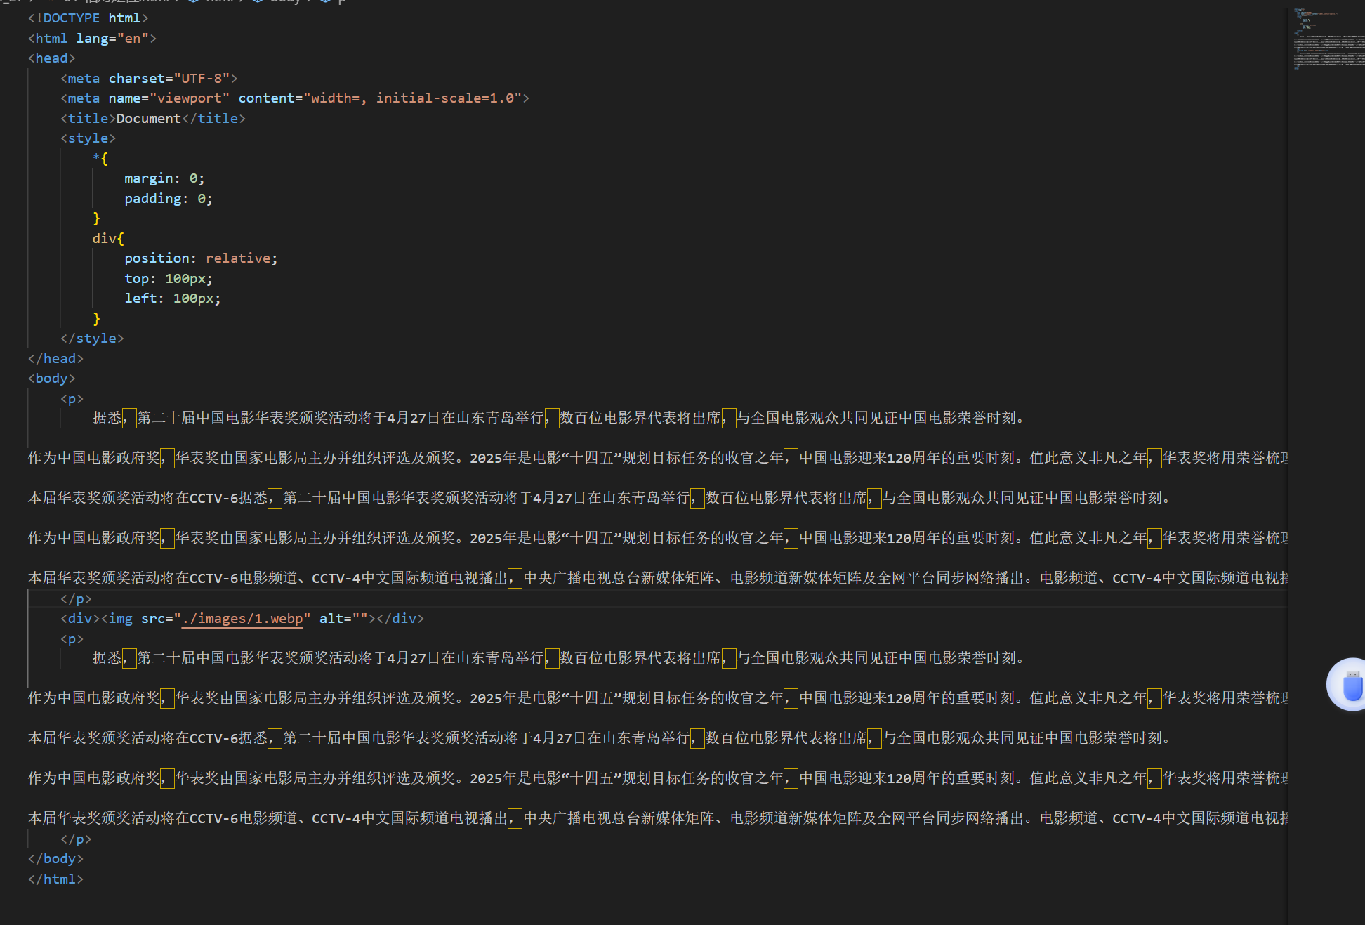Click the closing style tag
1365x925 pixels.
click(92, 339)
